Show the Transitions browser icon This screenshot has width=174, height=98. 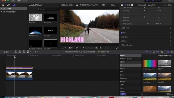point(172,52)
